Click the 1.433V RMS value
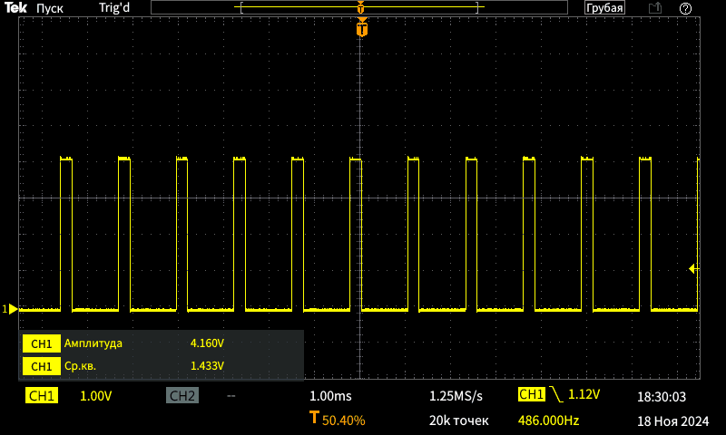Viewport: 726px width, 435px height. 207,365
